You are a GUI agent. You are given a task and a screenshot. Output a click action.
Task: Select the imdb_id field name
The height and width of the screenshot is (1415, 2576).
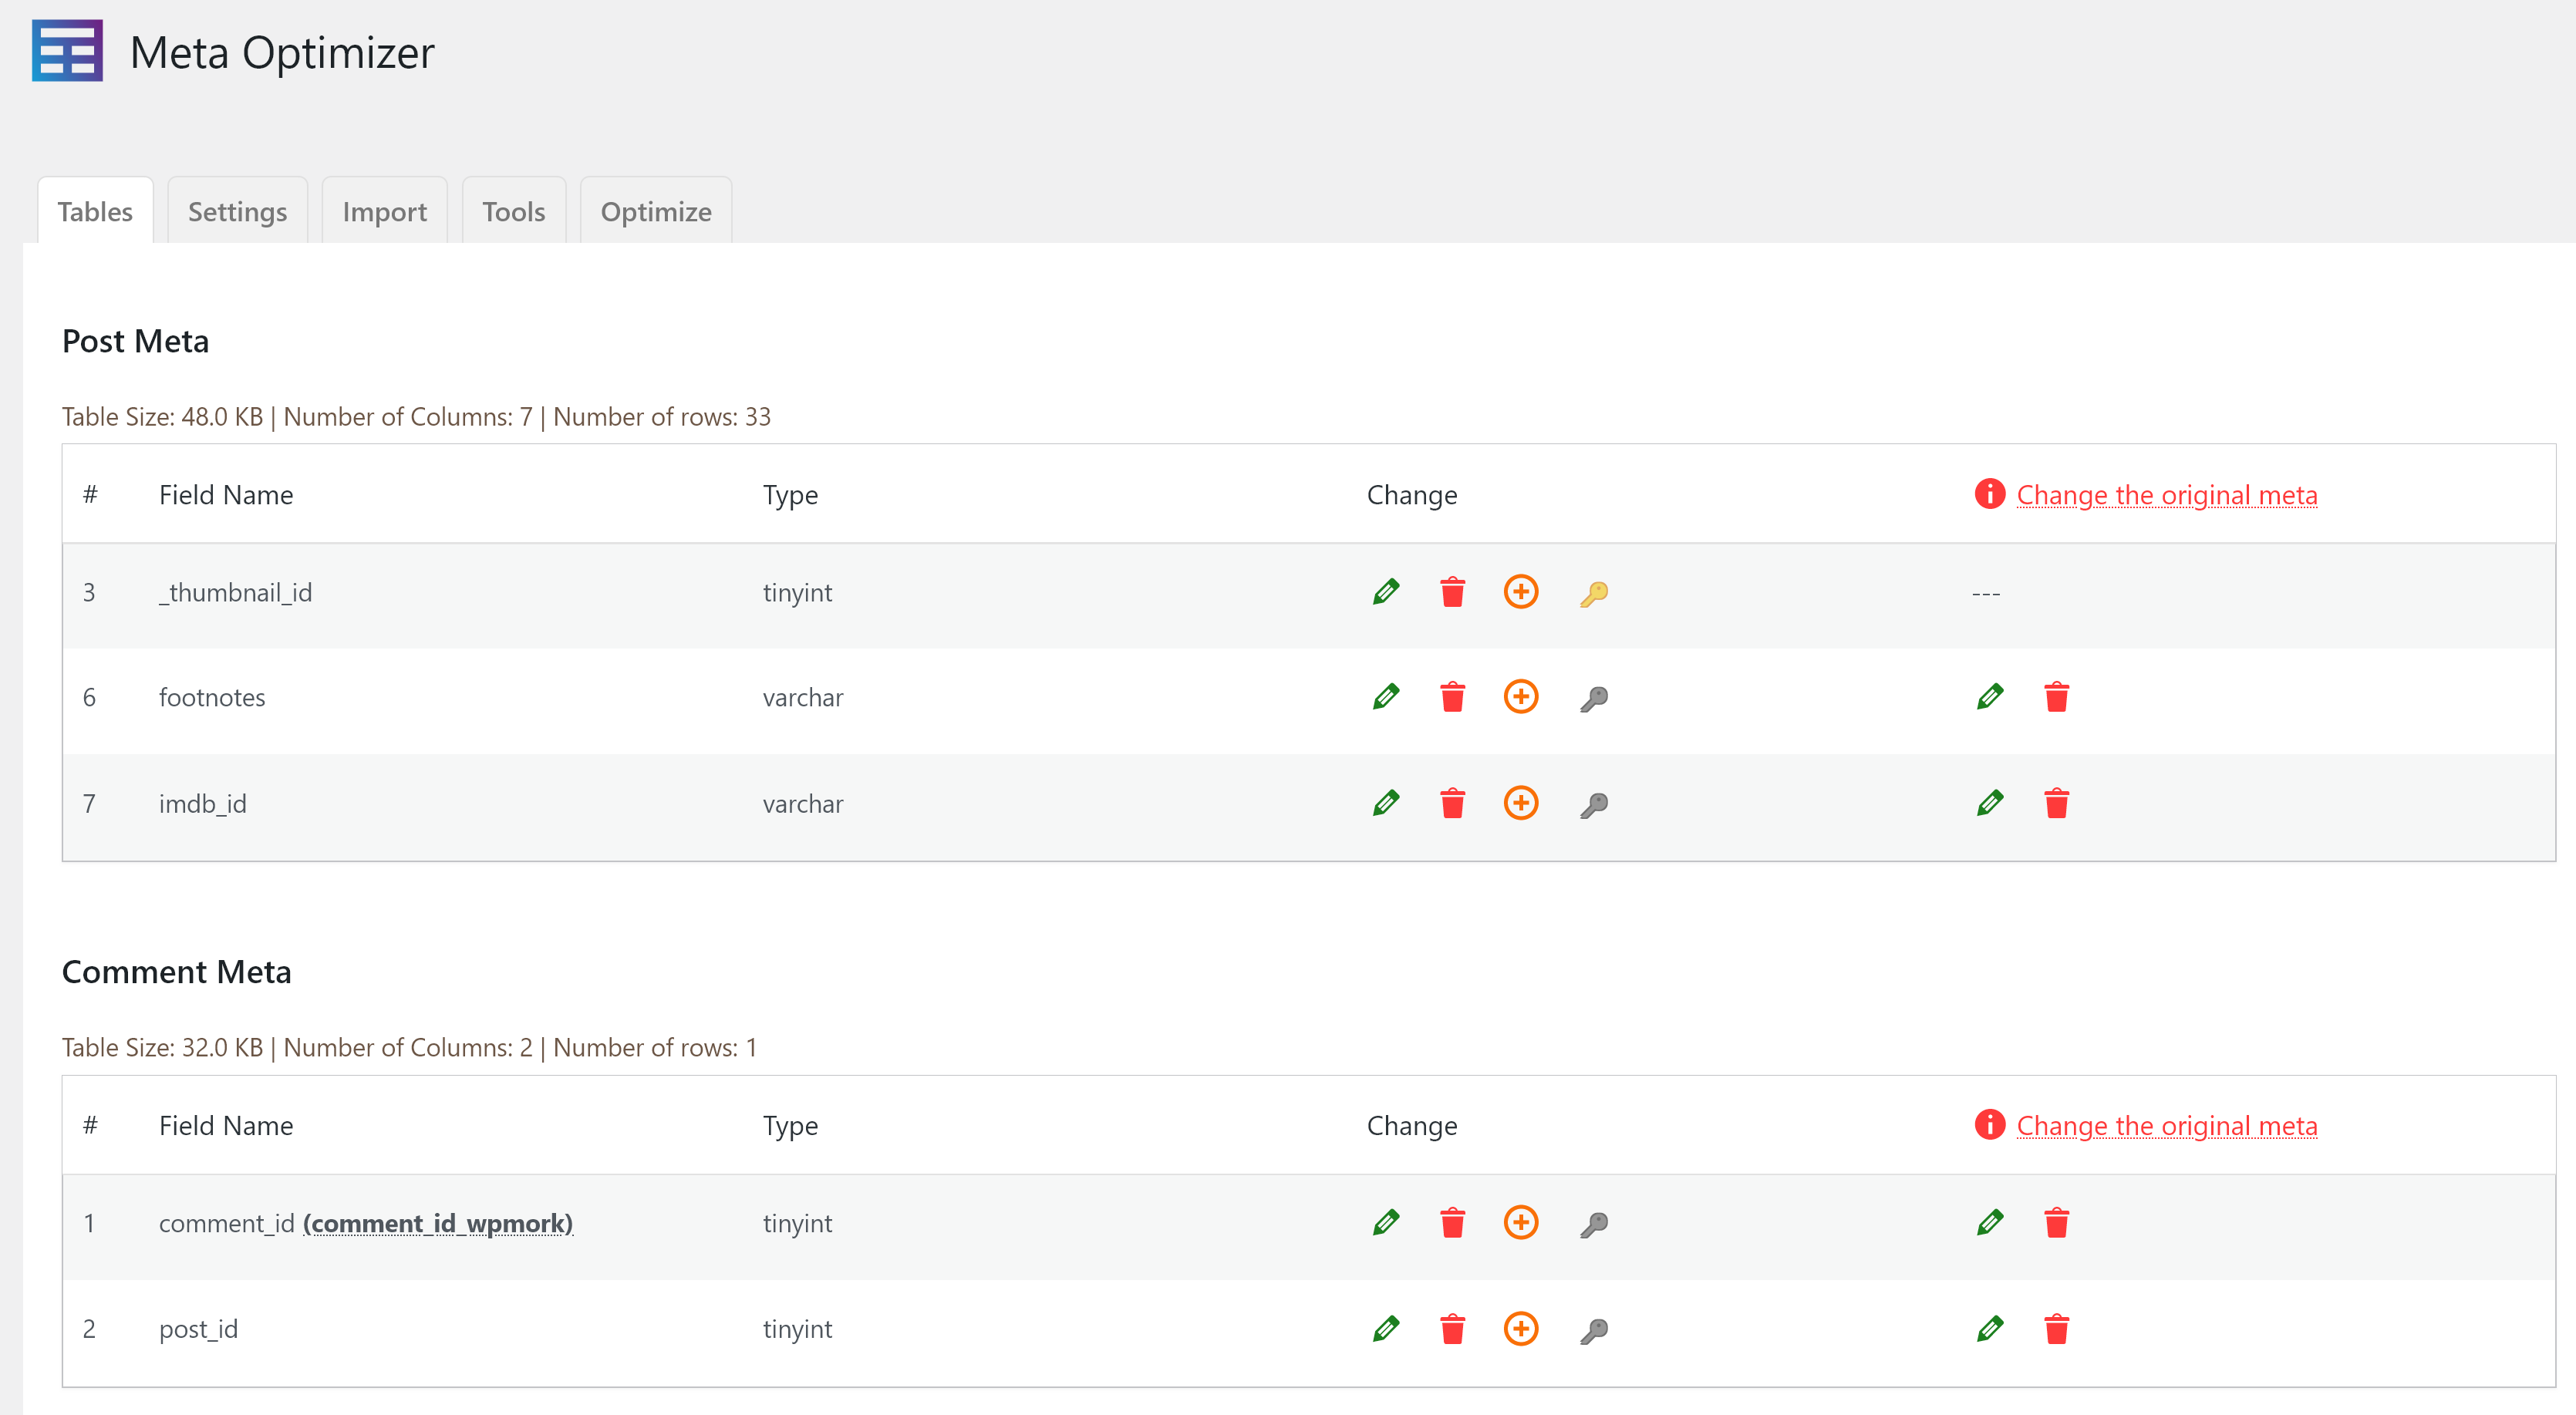202,804
